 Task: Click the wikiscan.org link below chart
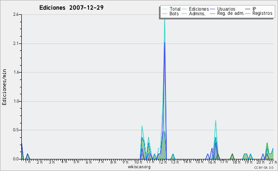tap(139, 167)
